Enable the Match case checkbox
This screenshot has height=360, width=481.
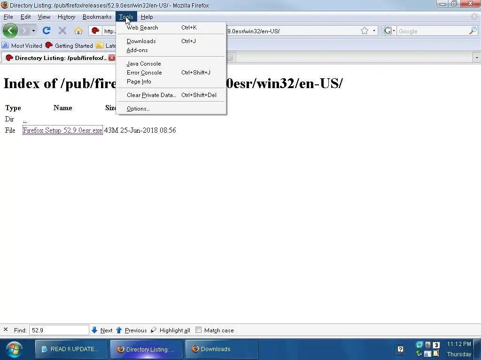click(x=199, y=330)
